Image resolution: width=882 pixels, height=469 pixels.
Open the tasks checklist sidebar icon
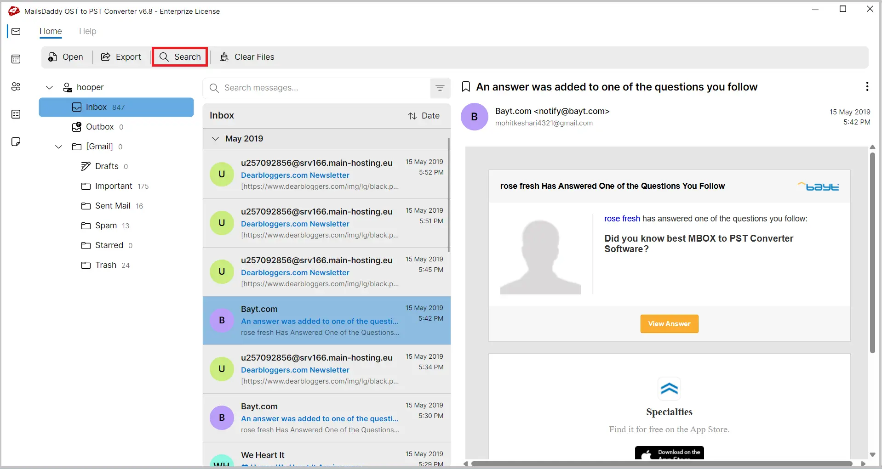[16, 114]
